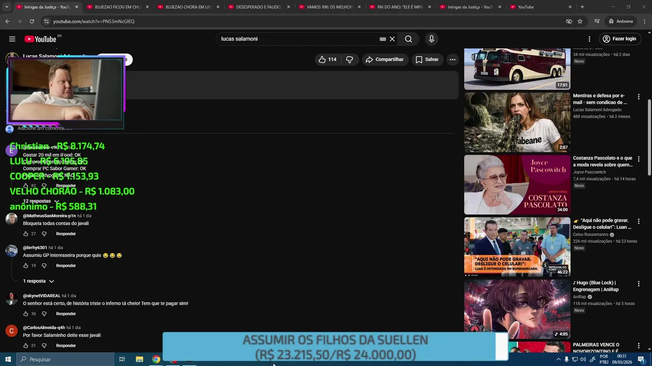Go back to previous page
The image size is (652, 366).
click(x=7, y=21)
